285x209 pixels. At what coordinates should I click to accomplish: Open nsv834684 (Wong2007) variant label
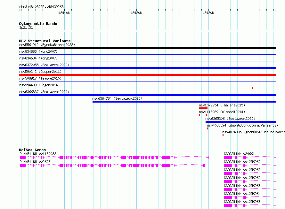(x=38, y=58)
